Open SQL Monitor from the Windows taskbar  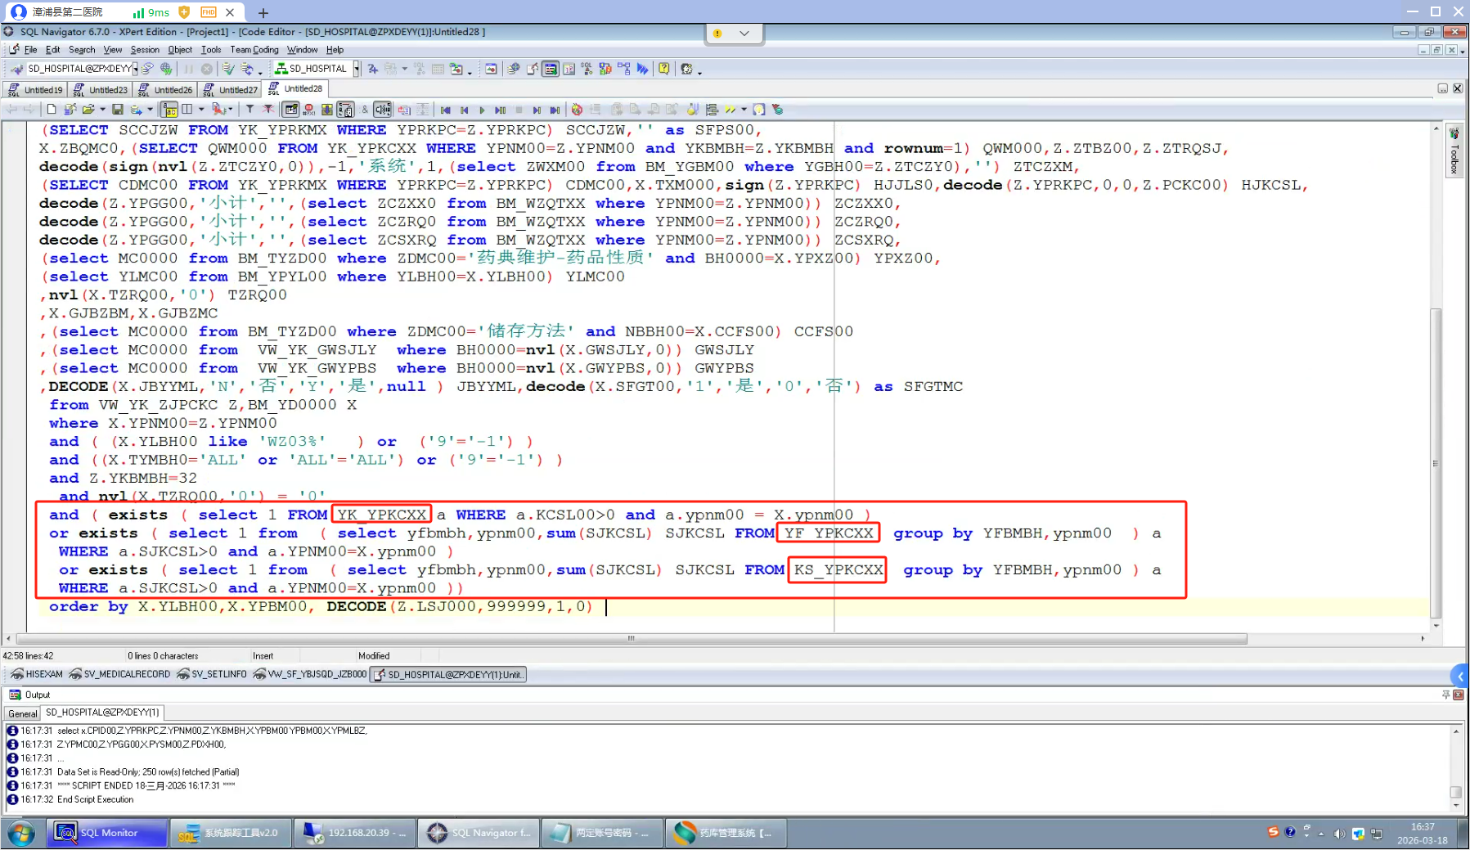point(107,833)
